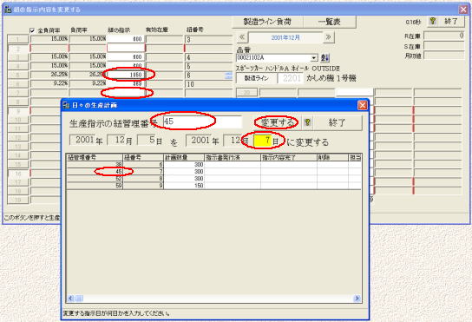Toggle the 全負荷率 checkbox
The image size is (472, 322).
click(32, 30)
